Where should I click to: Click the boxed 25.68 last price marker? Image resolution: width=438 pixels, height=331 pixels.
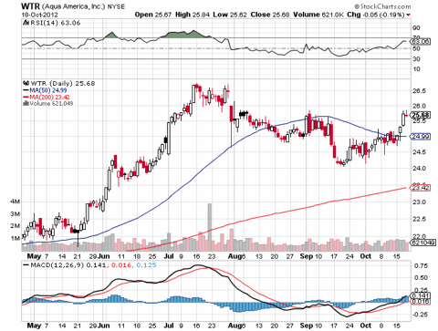tap(420, 115)
